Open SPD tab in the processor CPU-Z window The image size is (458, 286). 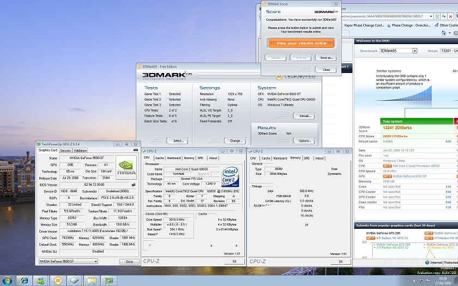tap(201, 158)
